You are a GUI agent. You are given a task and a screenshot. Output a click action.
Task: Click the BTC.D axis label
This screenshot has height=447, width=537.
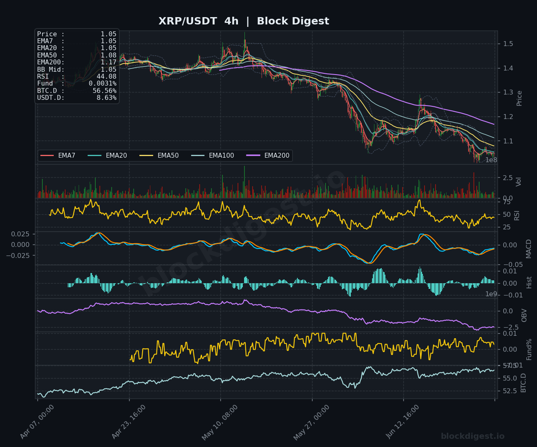[x=524, y=383]
